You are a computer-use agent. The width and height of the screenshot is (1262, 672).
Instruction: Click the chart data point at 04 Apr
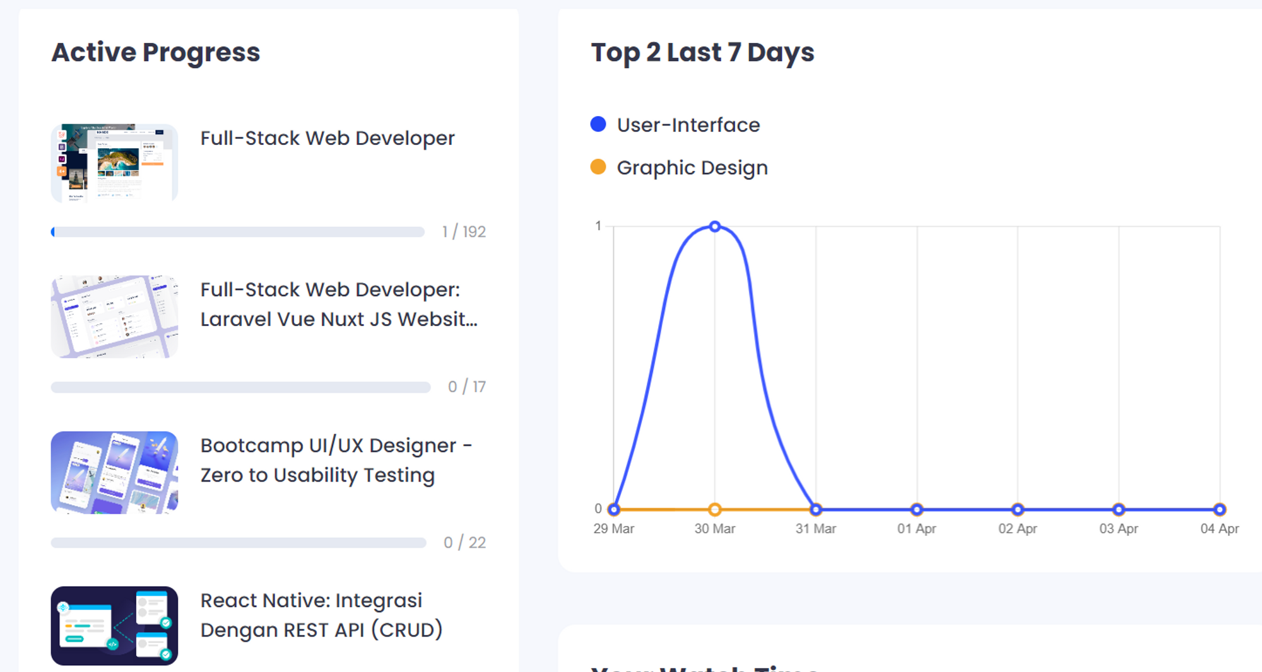click(1220, 509)
